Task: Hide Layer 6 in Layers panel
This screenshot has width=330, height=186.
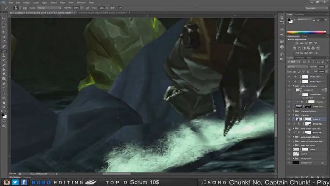Action: click(x=289, y=154)
